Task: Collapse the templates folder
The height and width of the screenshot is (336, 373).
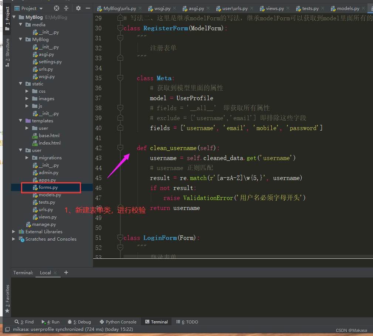Action: click(x=20, y=121)
